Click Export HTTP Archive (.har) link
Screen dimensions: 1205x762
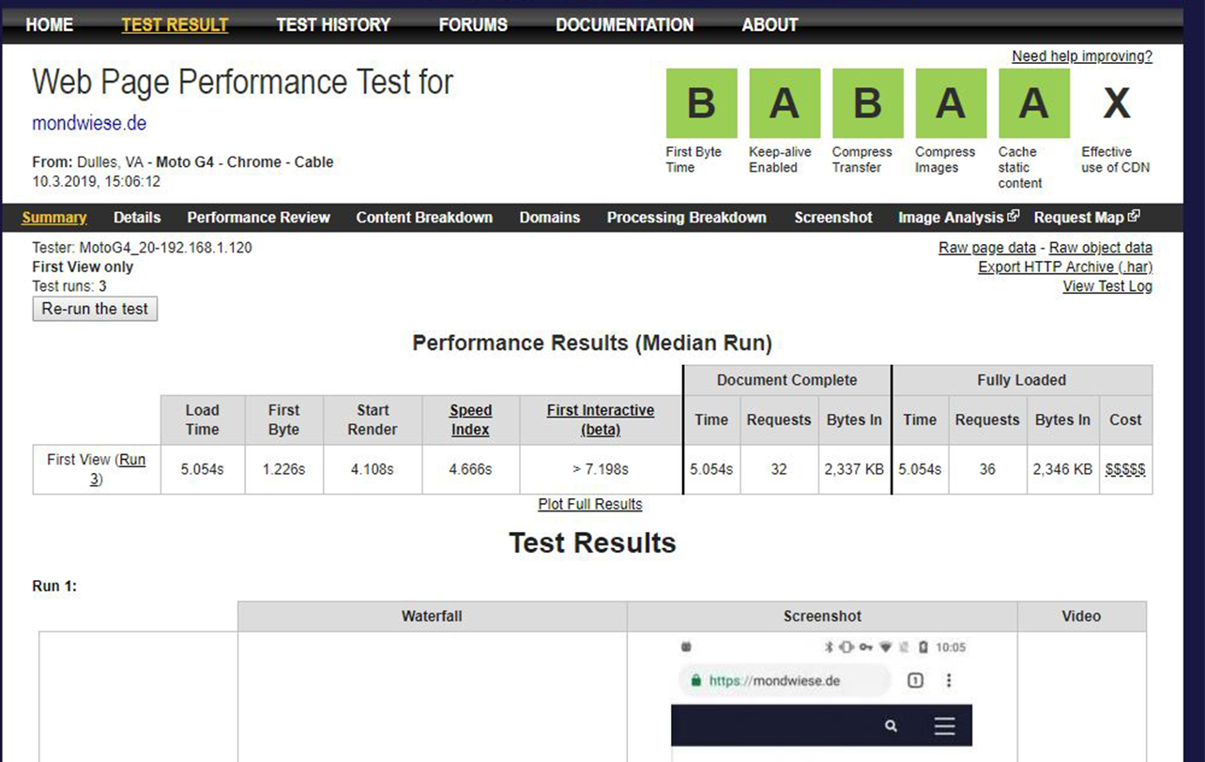point(1065,267)
